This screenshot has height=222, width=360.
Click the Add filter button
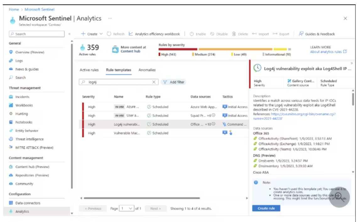[174, 82]
